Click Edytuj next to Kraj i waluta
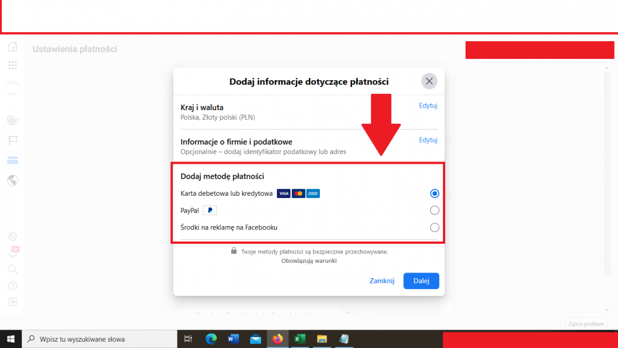The image size is (618, 348). (x=427, y=106)
